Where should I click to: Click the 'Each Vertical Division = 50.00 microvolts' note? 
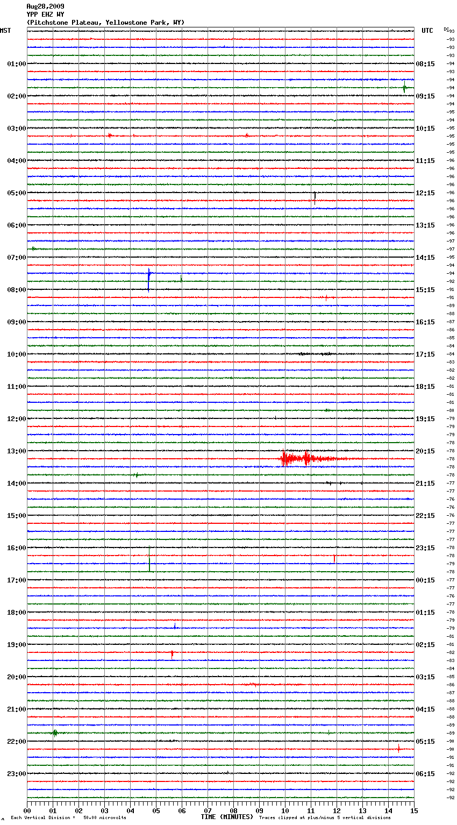coord(68,818)
